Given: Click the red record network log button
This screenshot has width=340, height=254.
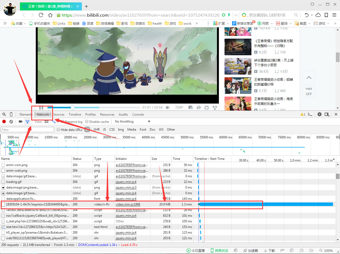Looking at the screenshot, I should [4, 122].
